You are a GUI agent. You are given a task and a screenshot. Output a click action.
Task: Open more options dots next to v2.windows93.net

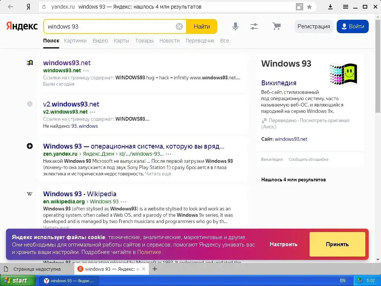(x=93, y=112)
